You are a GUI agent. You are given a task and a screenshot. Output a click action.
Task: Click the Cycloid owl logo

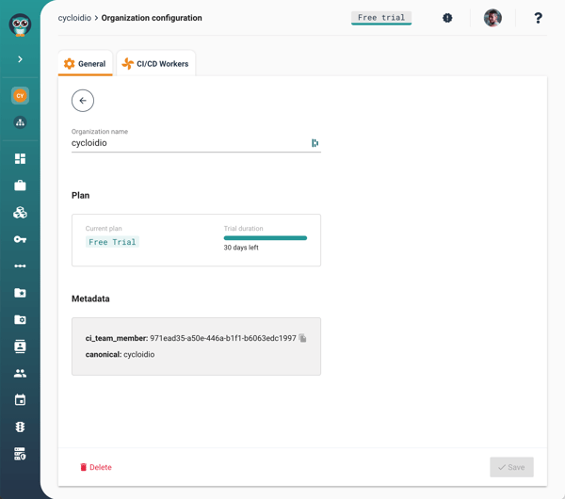(20, 24)
